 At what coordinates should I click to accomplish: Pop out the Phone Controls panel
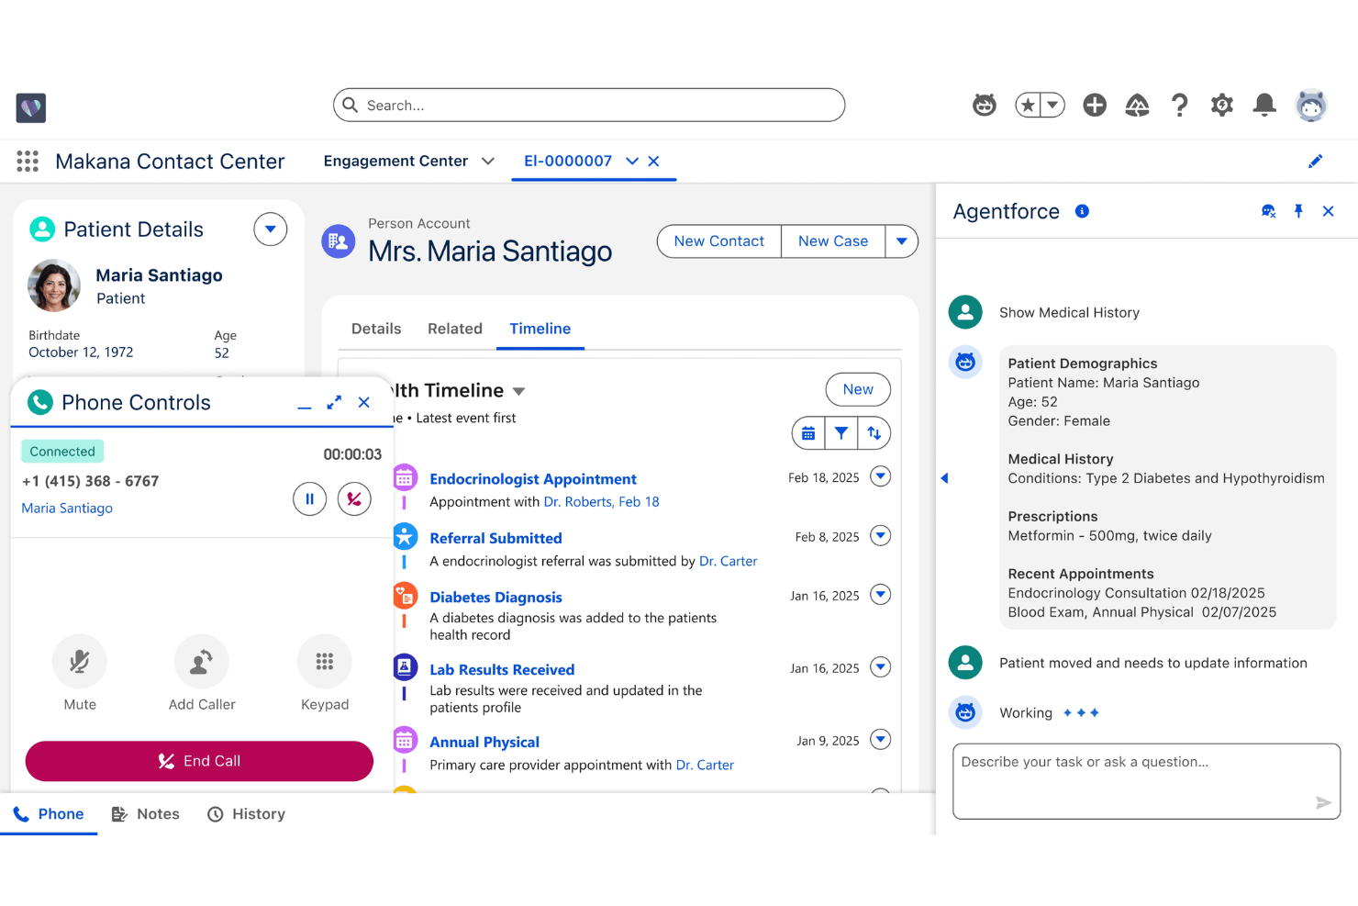point(334,402)
